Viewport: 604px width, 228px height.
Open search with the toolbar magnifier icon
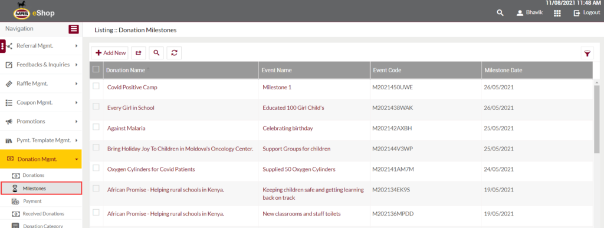pos(156,53)
